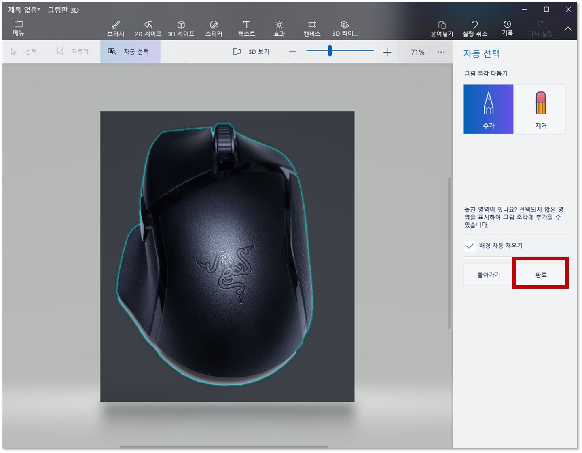Maximize the 그림판 3D window

point(546,10)
